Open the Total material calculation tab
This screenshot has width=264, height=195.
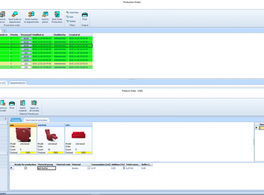pyautogui.click(x=36, y=120)
